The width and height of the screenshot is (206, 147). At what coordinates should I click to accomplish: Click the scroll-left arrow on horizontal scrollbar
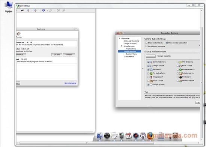click(18, 143)
